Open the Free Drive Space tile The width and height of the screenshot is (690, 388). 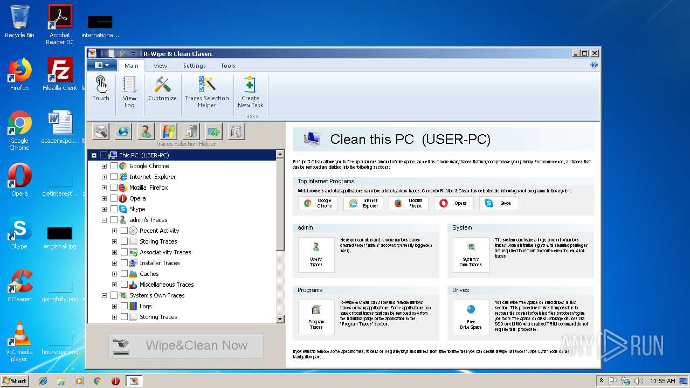(471, 317)
